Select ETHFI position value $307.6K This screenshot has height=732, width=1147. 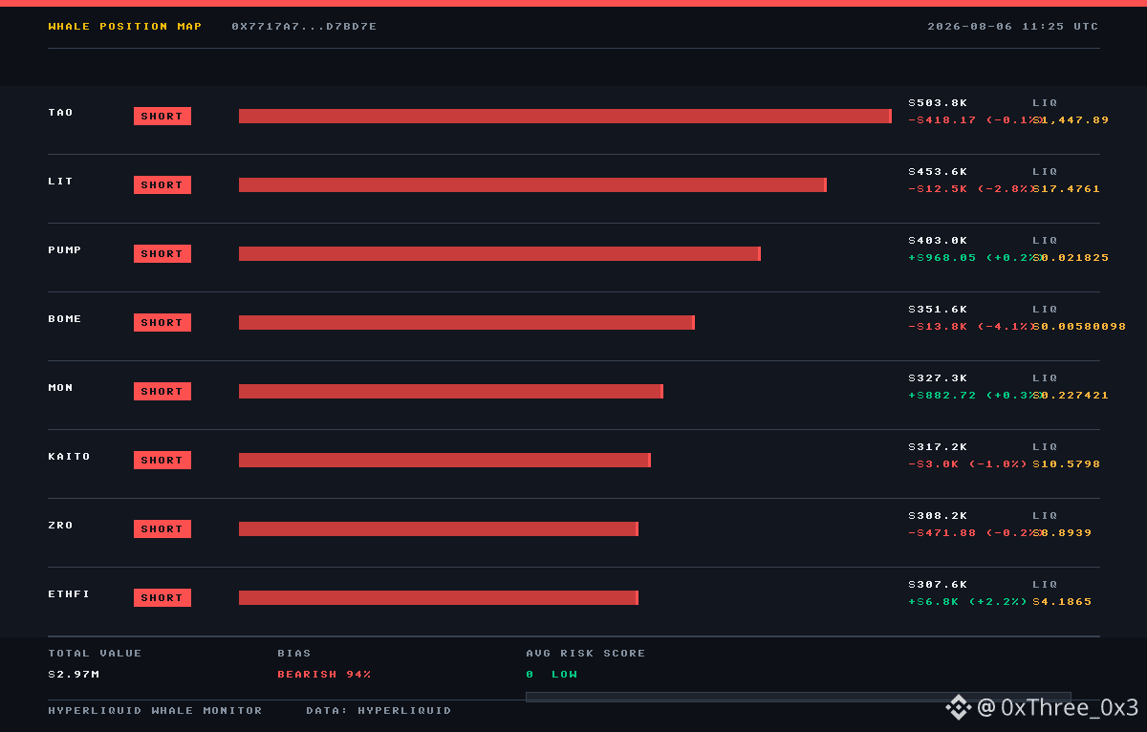pyautogui.click(x=938, y=585)
